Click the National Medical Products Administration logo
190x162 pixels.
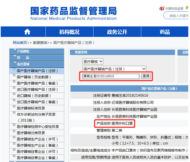[x=73, y=13]
